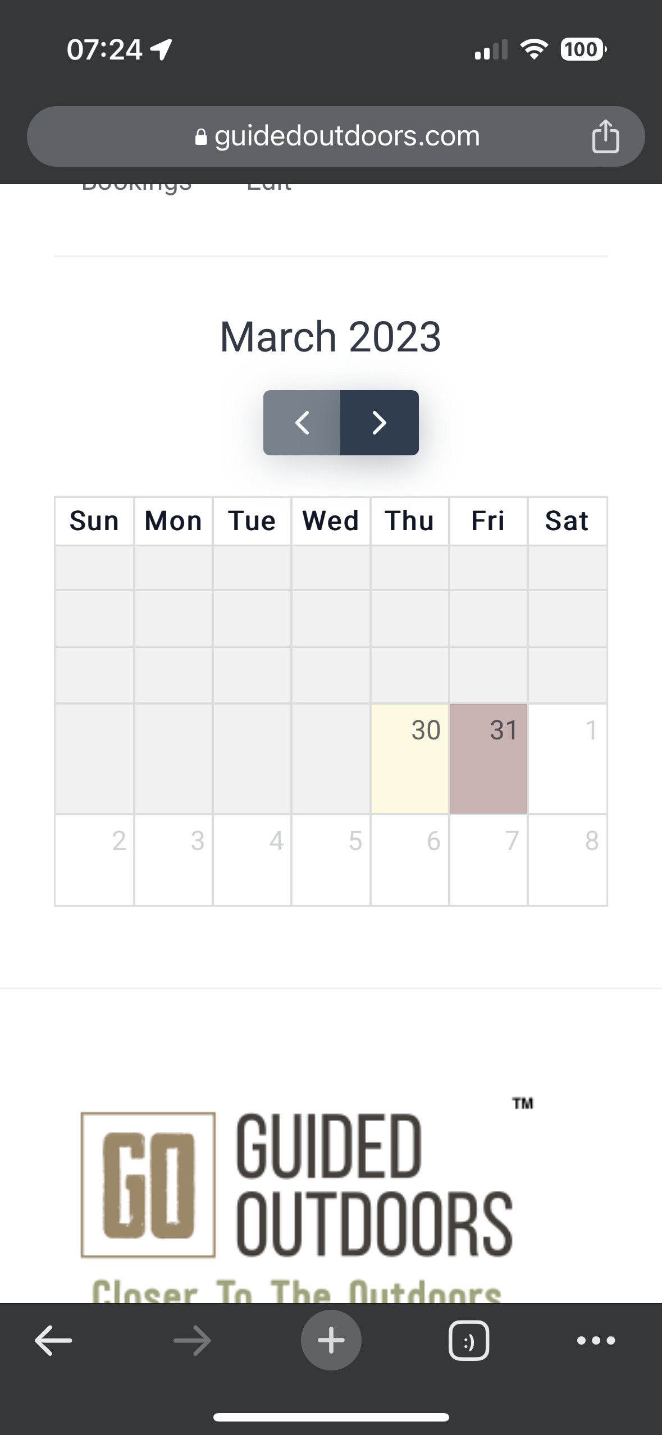Select April 2 under Sunday

[94, 860]
